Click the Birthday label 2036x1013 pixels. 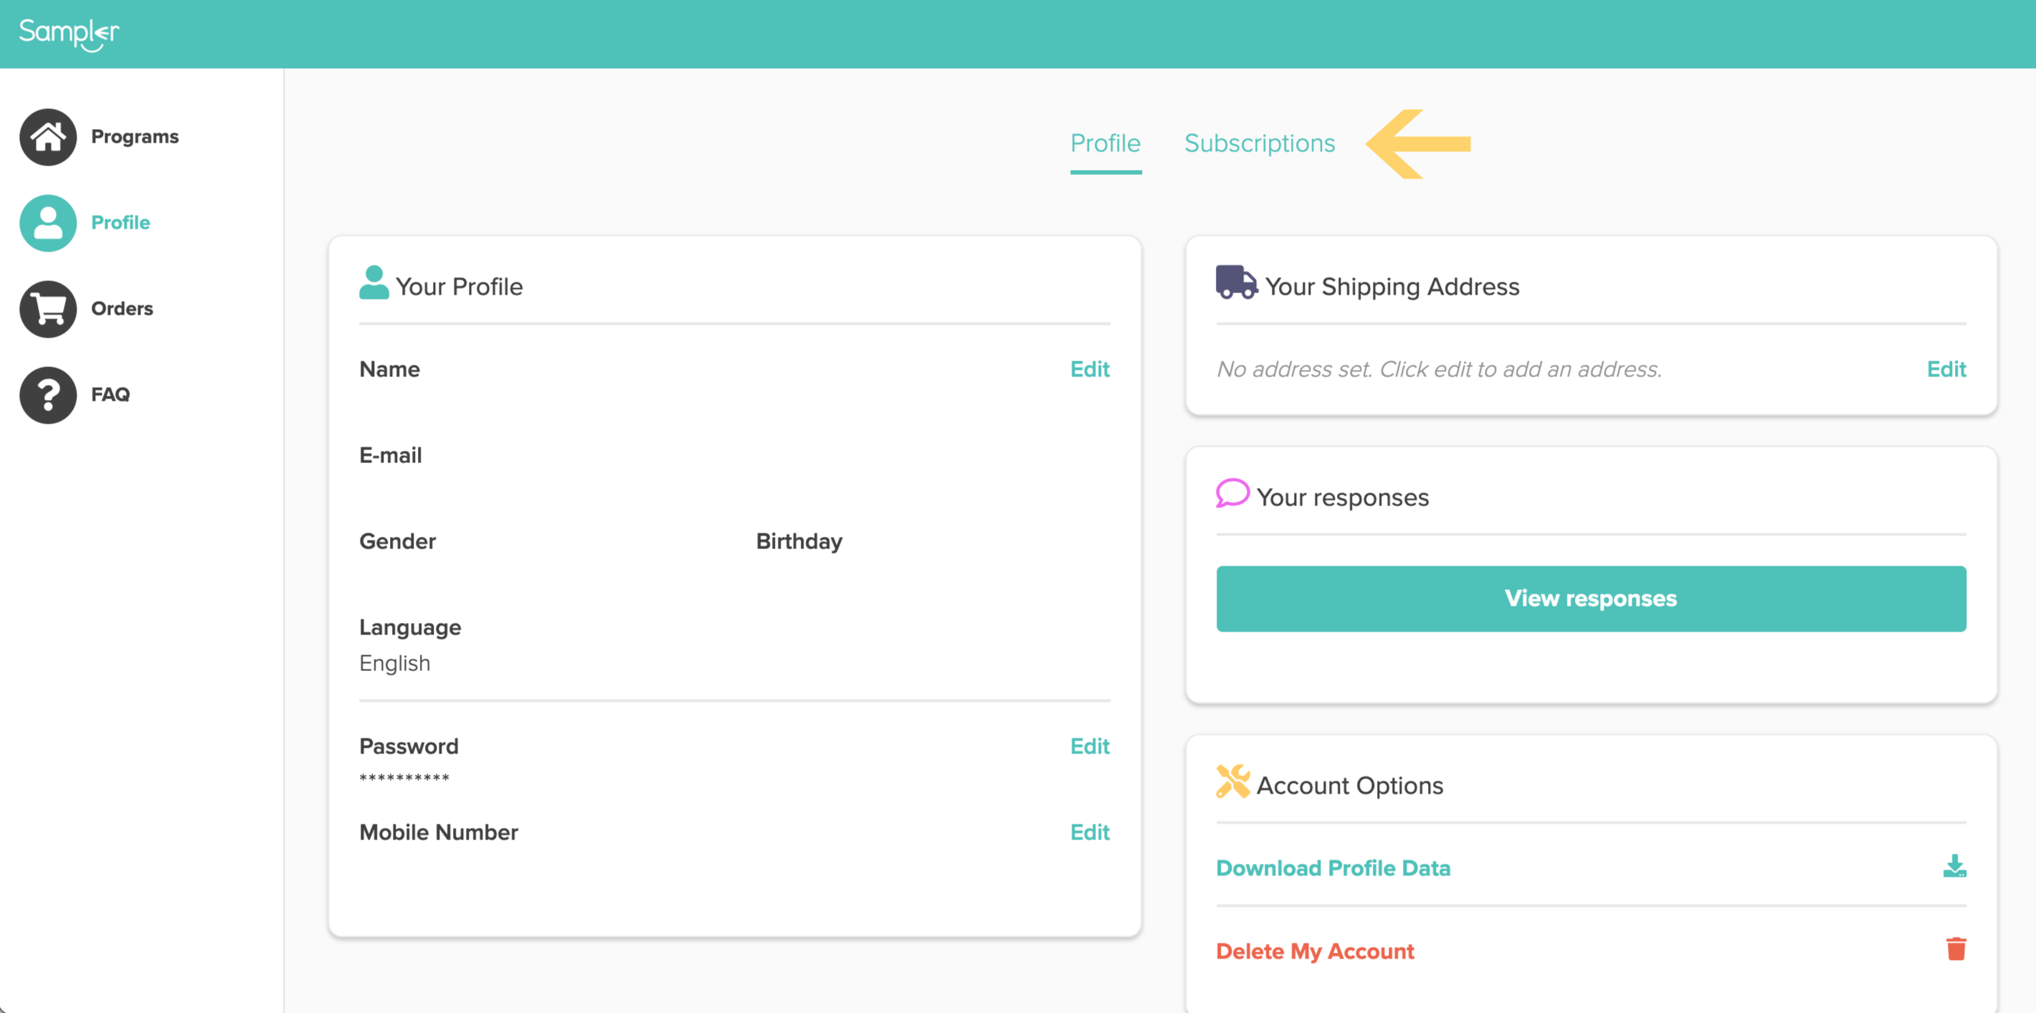799,541
